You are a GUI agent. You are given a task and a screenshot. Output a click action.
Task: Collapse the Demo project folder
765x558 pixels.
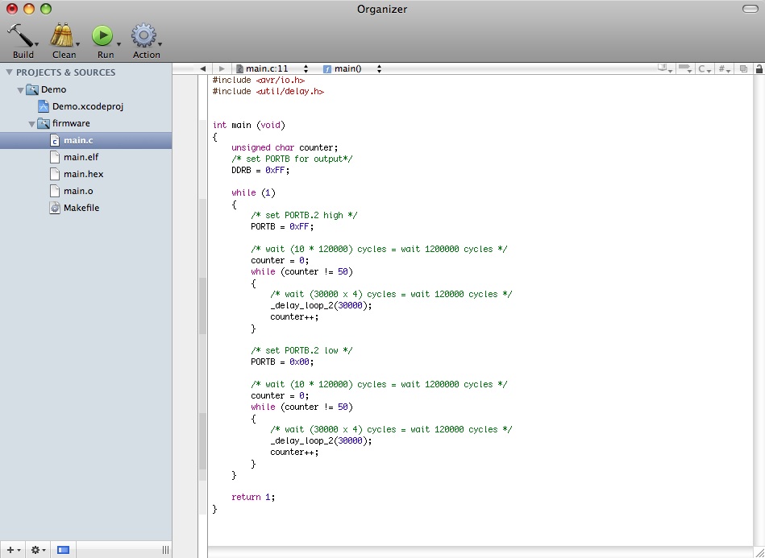20,89
